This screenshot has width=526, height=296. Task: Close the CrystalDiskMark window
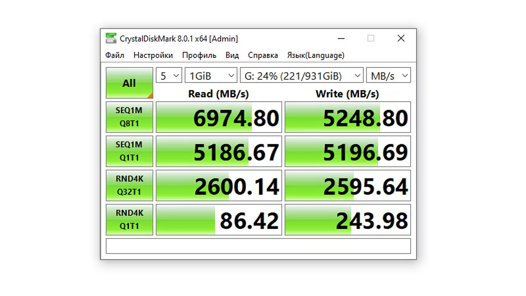[401, 39]
